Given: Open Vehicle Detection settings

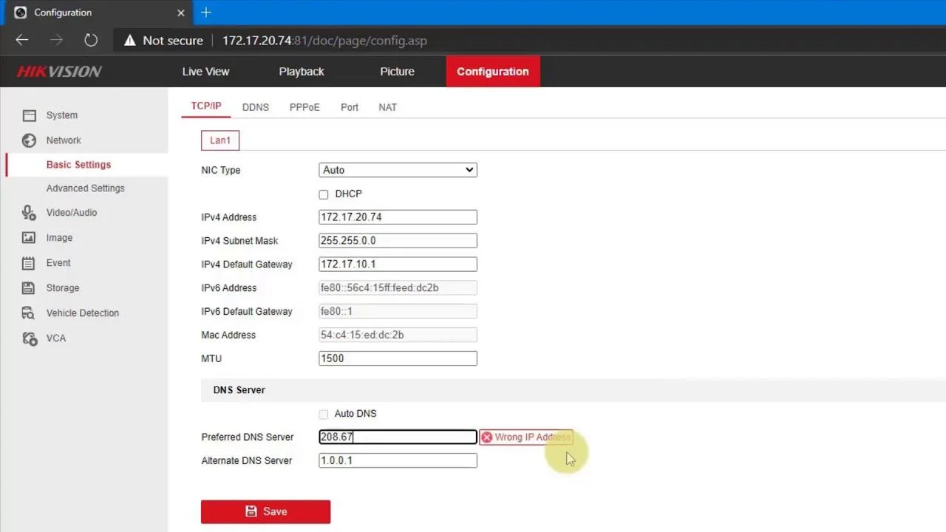Looking at the screenshot, I should [83, 313].
